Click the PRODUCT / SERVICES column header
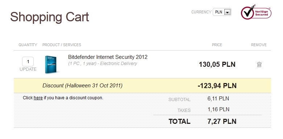This screenshot has height=139, width=283. [62, 45]
